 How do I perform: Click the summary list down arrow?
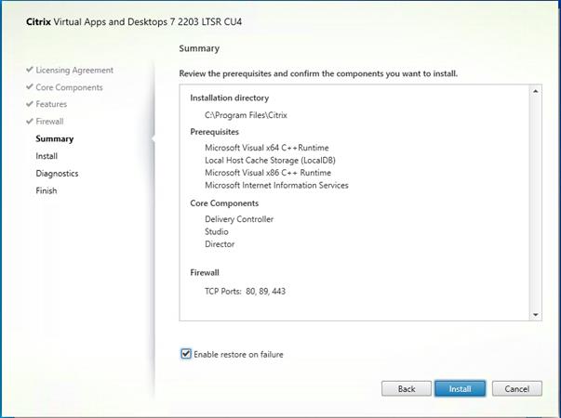coord(536,315)
